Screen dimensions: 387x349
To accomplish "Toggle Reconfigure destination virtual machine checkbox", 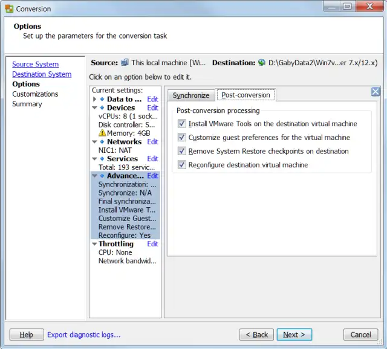I will [182, 165].
